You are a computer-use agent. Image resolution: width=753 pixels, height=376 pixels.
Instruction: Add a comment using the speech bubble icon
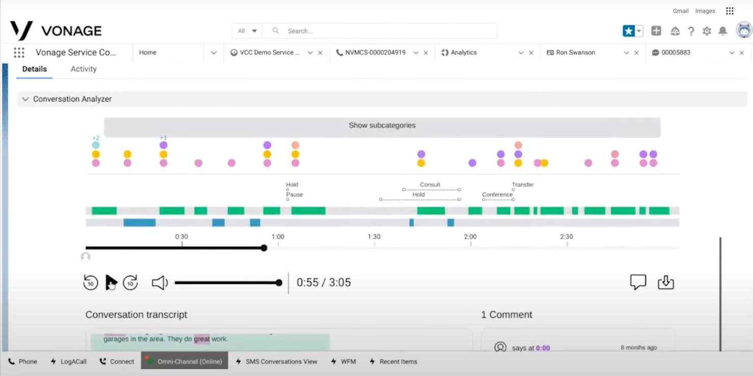(638, 282)
